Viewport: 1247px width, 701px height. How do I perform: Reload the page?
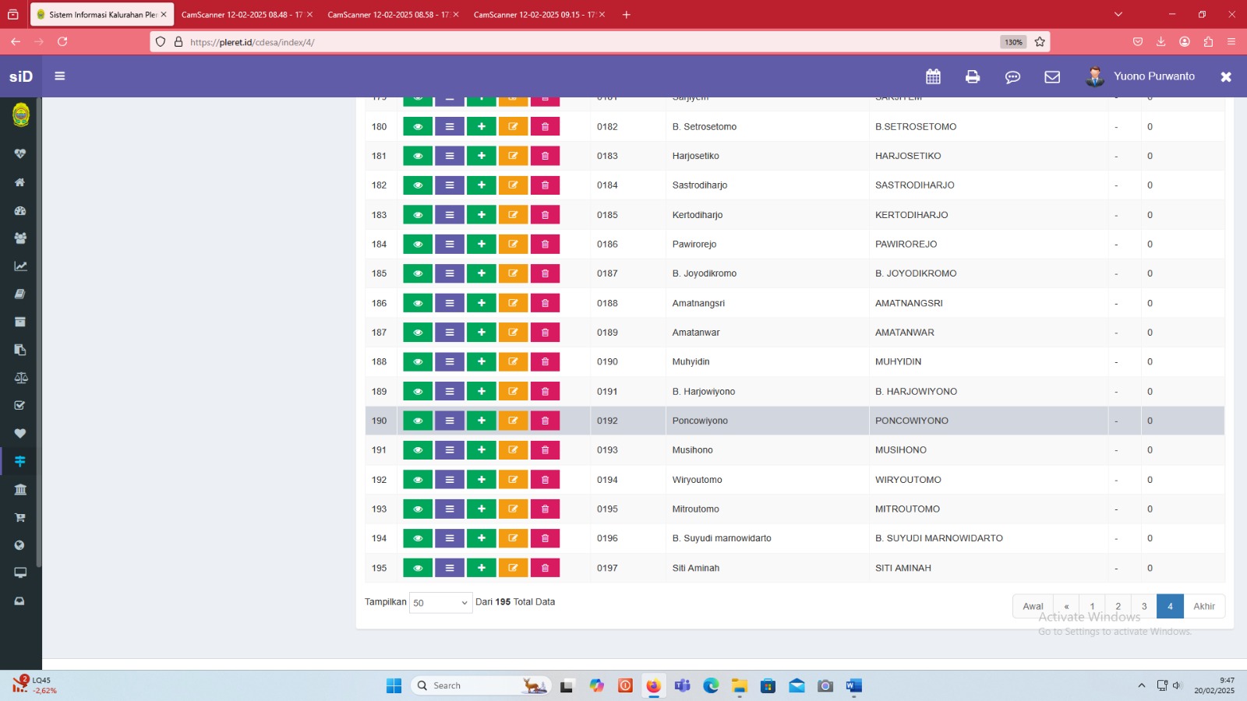pos(62,42)
